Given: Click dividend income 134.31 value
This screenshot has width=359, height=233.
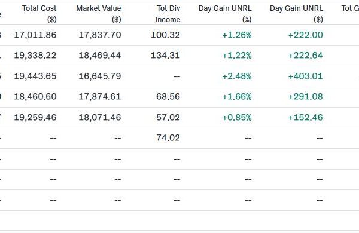Looking at the screenshot, I should coord(165,56).
